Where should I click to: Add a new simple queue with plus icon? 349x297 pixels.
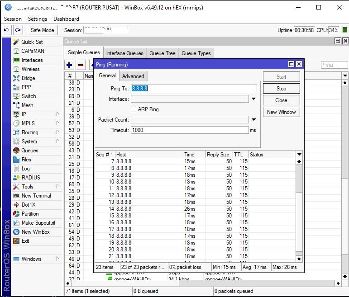click(x=69, y=65)
